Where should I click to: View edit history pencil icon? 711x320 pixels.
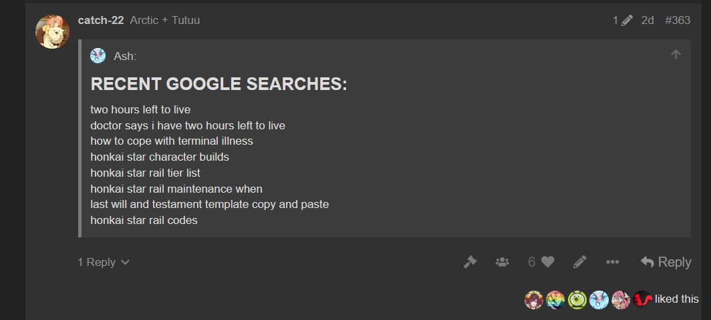(623, 21)
